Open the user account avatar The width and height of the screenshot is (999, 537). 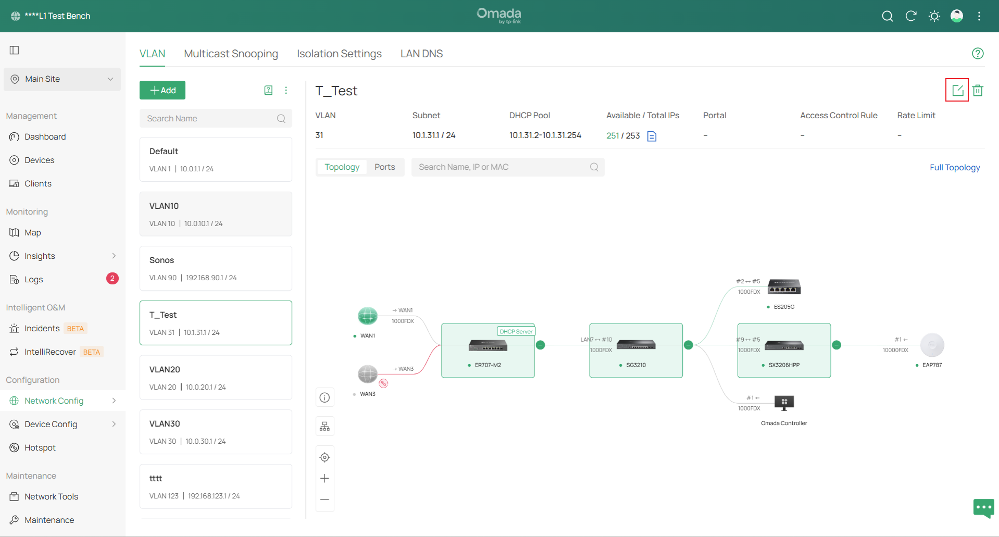(x=956, y=16)
